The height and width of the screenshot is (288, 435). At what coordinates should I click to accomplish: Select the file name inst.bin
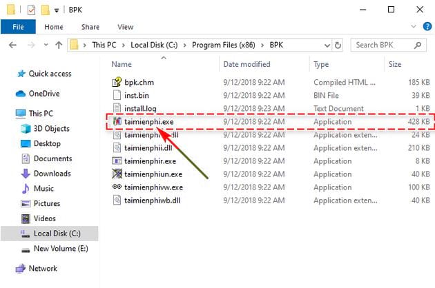pos(137,96)
